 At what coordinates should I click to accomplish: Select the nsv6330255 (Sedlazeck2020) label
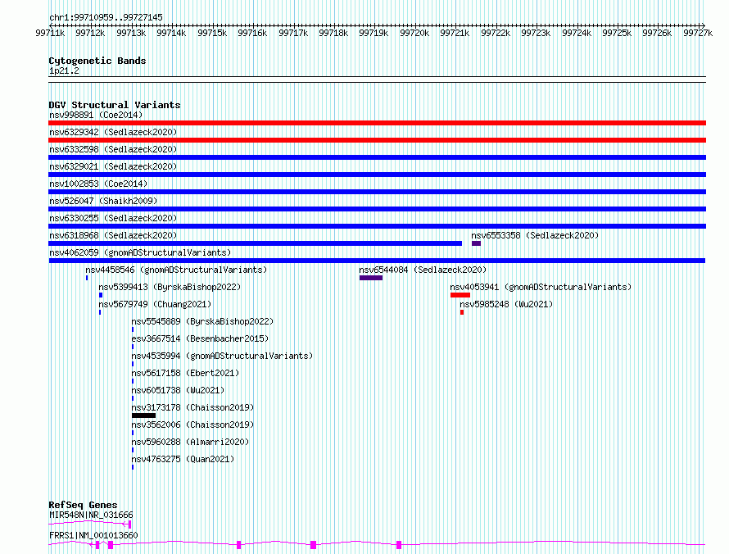[113, 218]
